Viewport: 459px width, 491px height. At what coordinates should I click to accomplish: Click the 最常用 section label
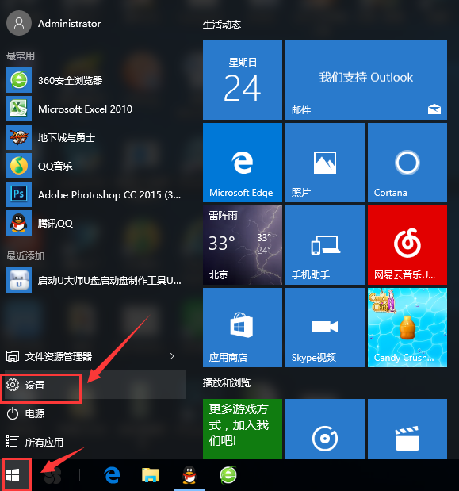coord(21,56)
